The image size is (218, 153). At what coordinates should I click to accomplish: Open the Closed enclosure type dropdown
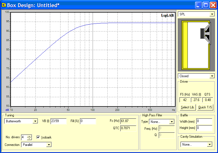click(x=212, y=76)
